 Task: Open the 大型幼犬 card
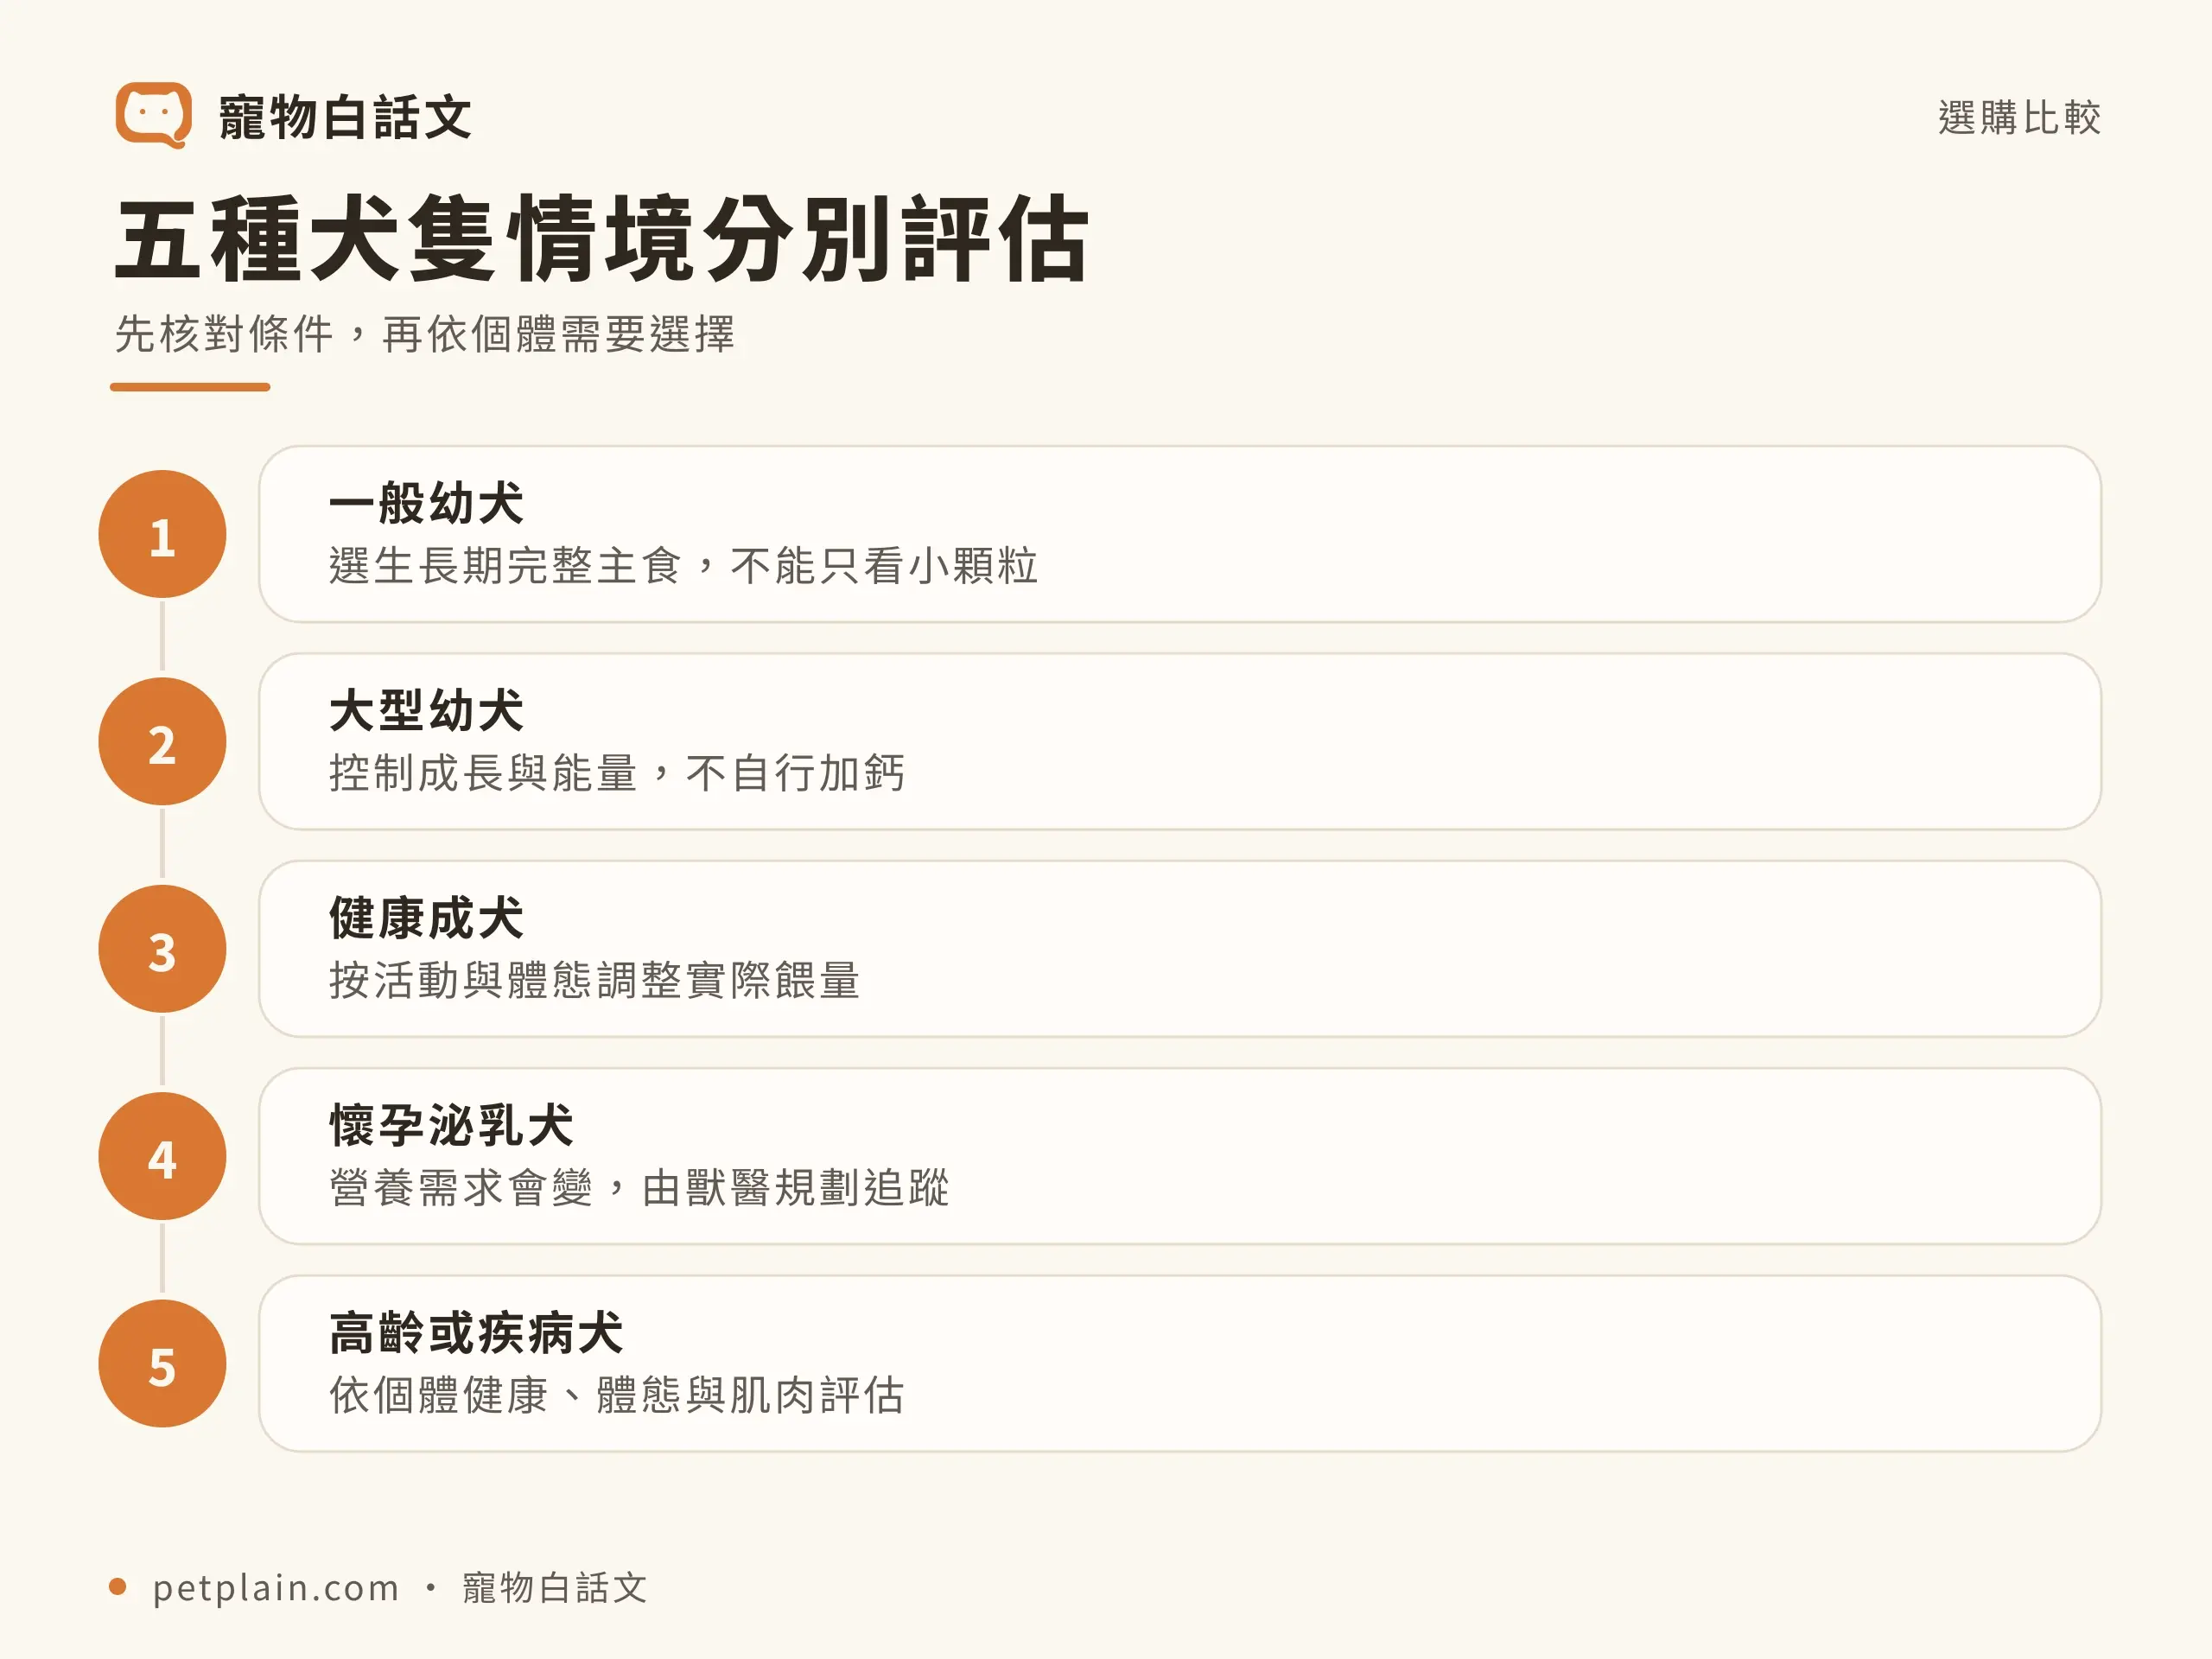1180,741
